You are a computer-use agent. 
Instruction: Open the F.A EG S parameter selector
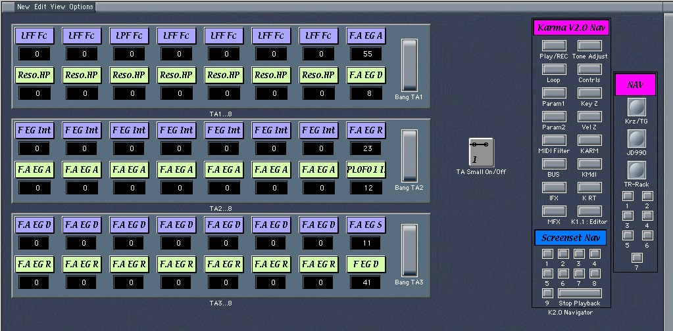tap(366, 225)
